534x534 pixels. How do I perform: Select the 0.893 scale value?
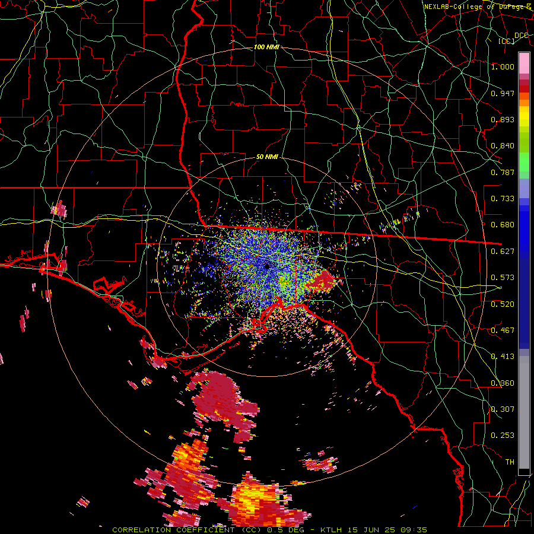(x=503, y=119)
